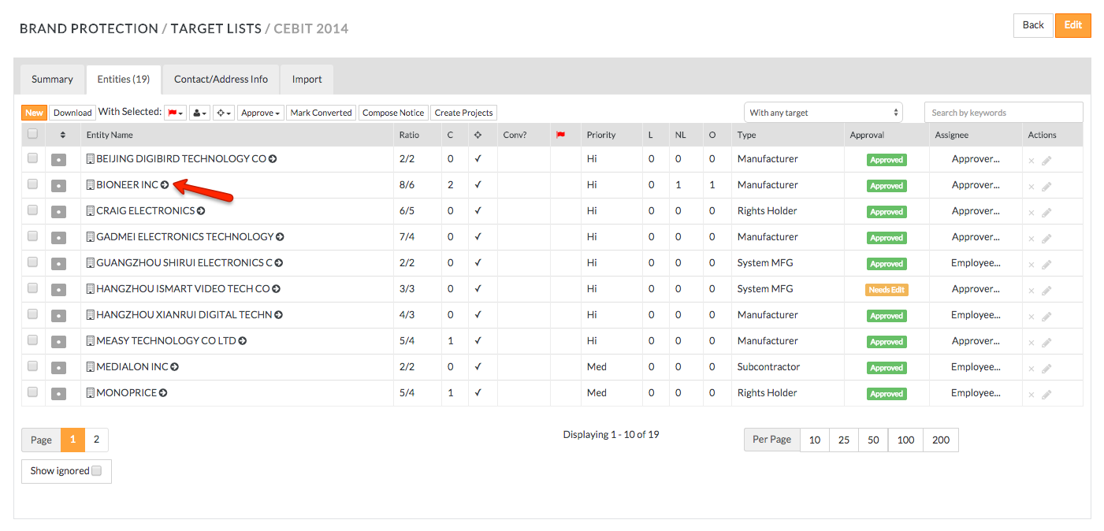This screenshot has width=1104, height=531.
Task: Open the Approve dropdown
Action: 260,112
